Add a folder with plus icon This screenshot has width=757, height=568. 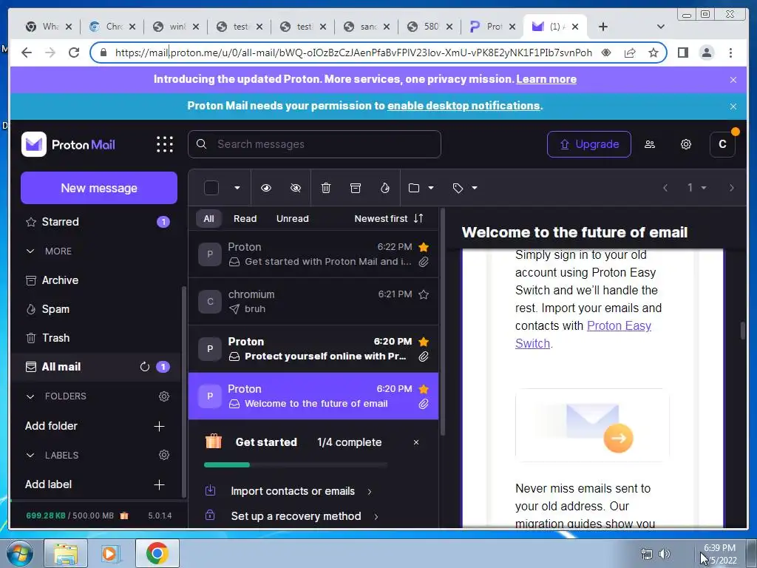[159, 426]
